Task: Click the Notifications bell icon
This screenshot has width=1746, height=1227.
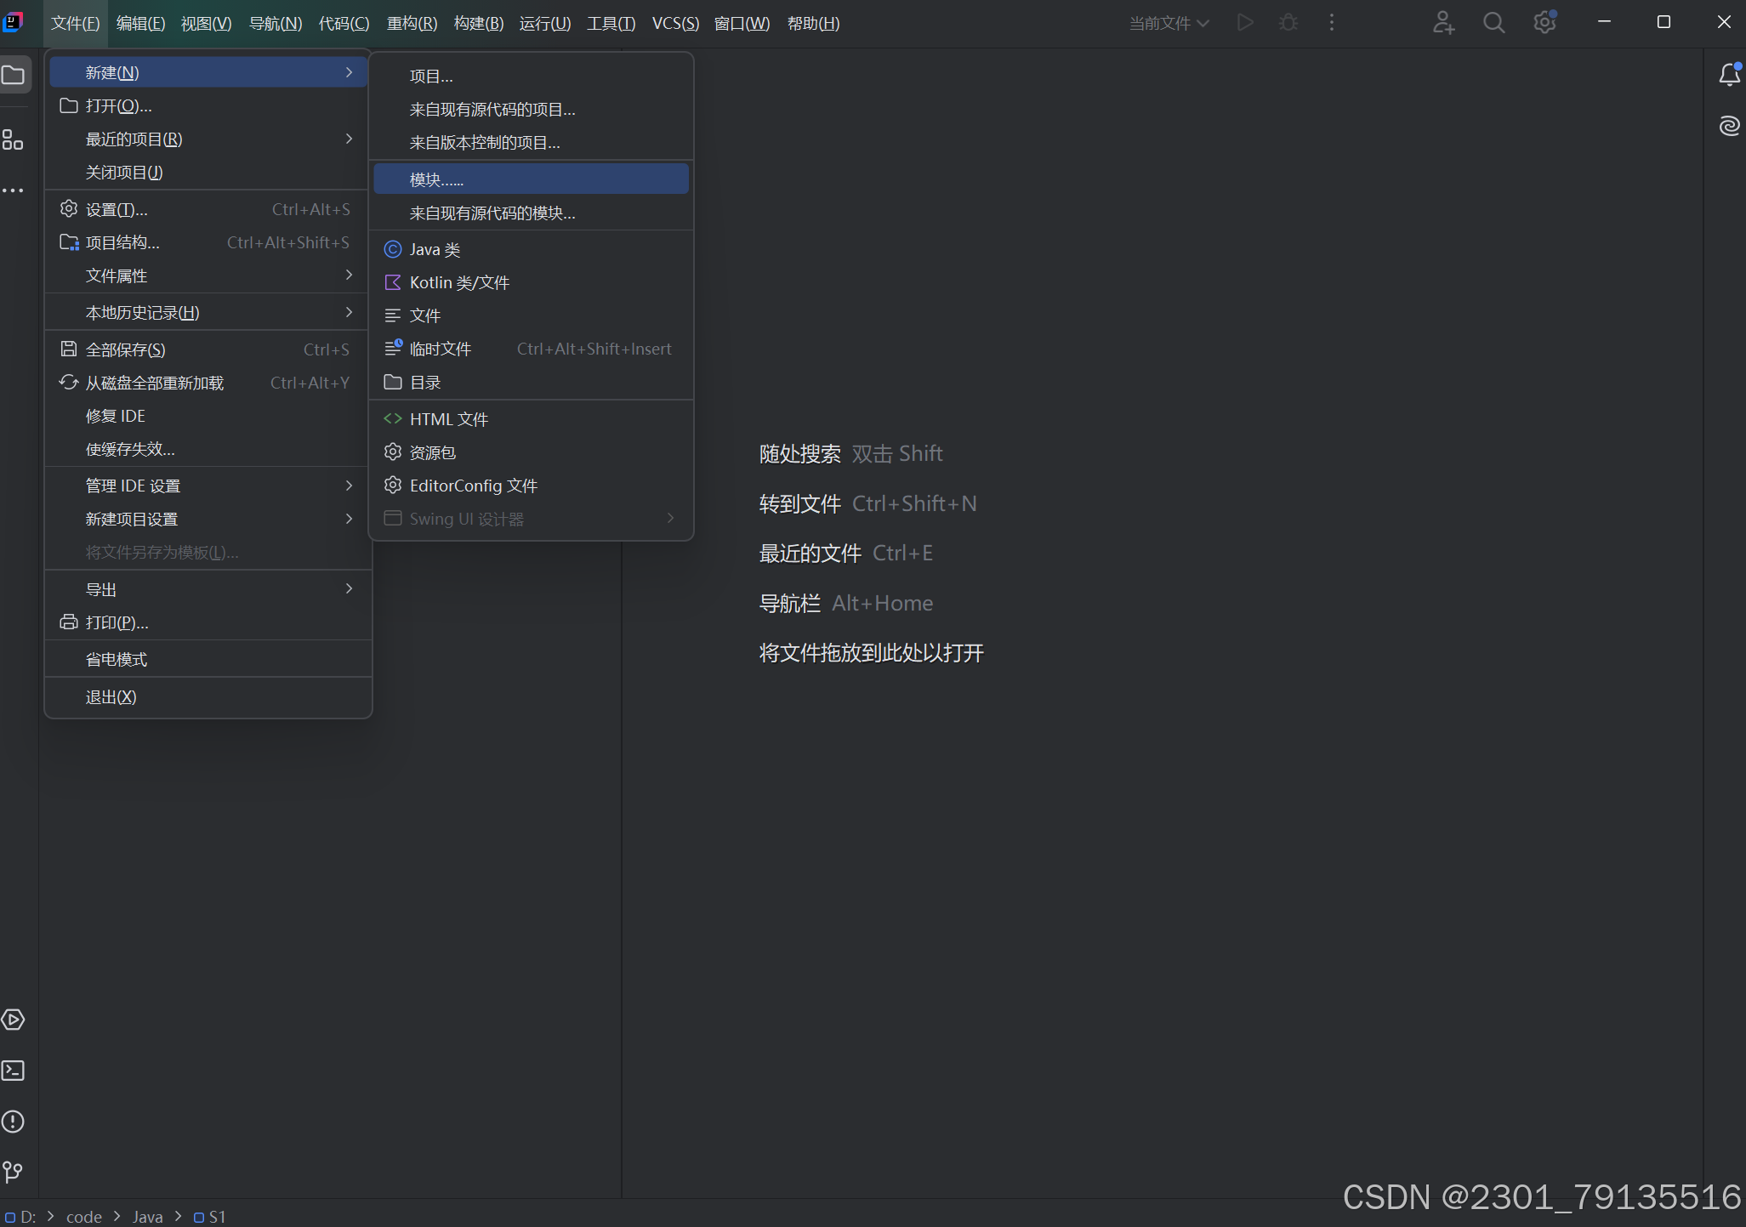Action: [1729, 76]
